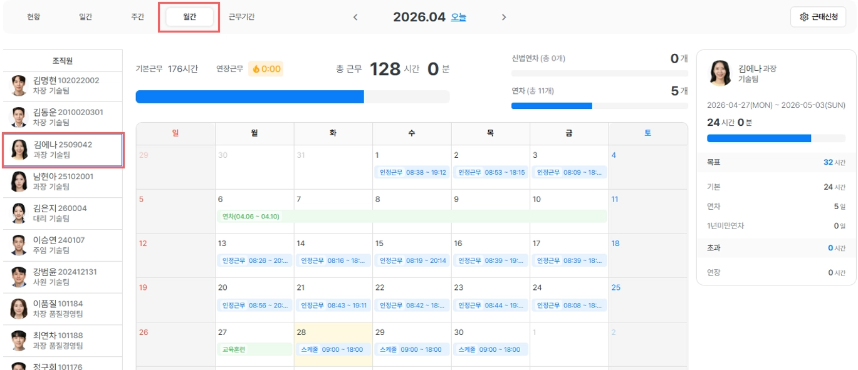
Task: Open April 29 스케줄 09:00 ~ 18:00 entry
Action: point(412,349)
